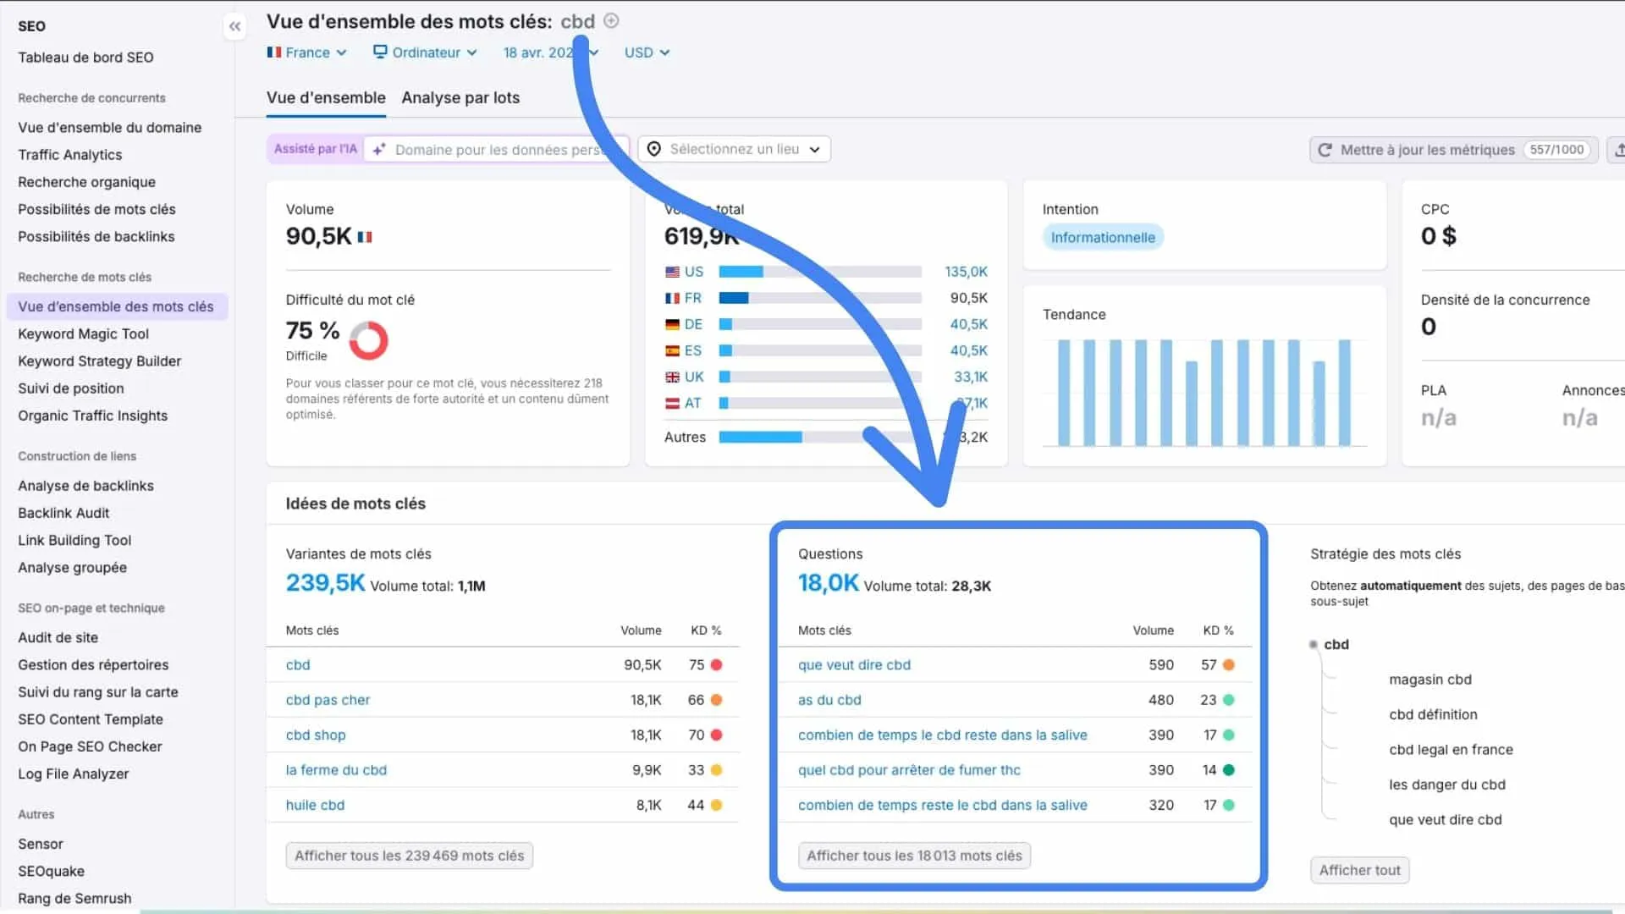The image size is (1625, 914).
Task: Click Afficher tous les 18 013 mots clés
Action: [914, 856]
